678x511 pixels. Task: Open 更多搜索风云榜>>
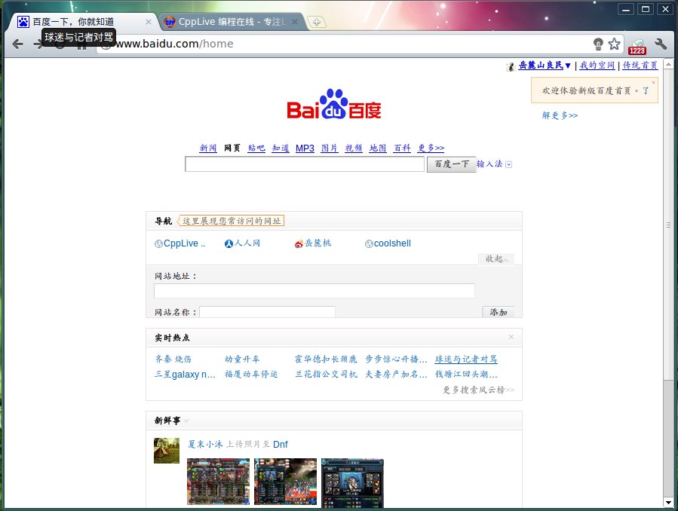(478, 390)
